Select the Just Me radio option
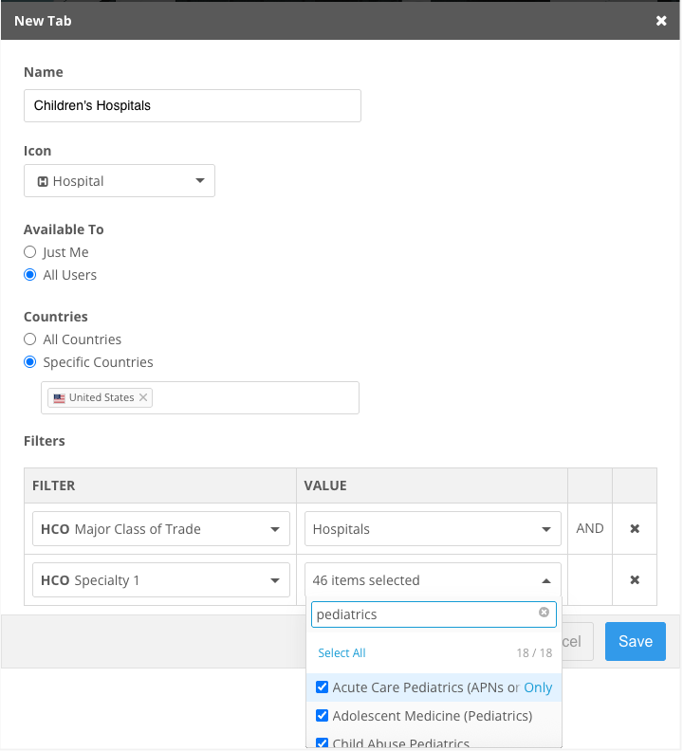 coord(30,252)
